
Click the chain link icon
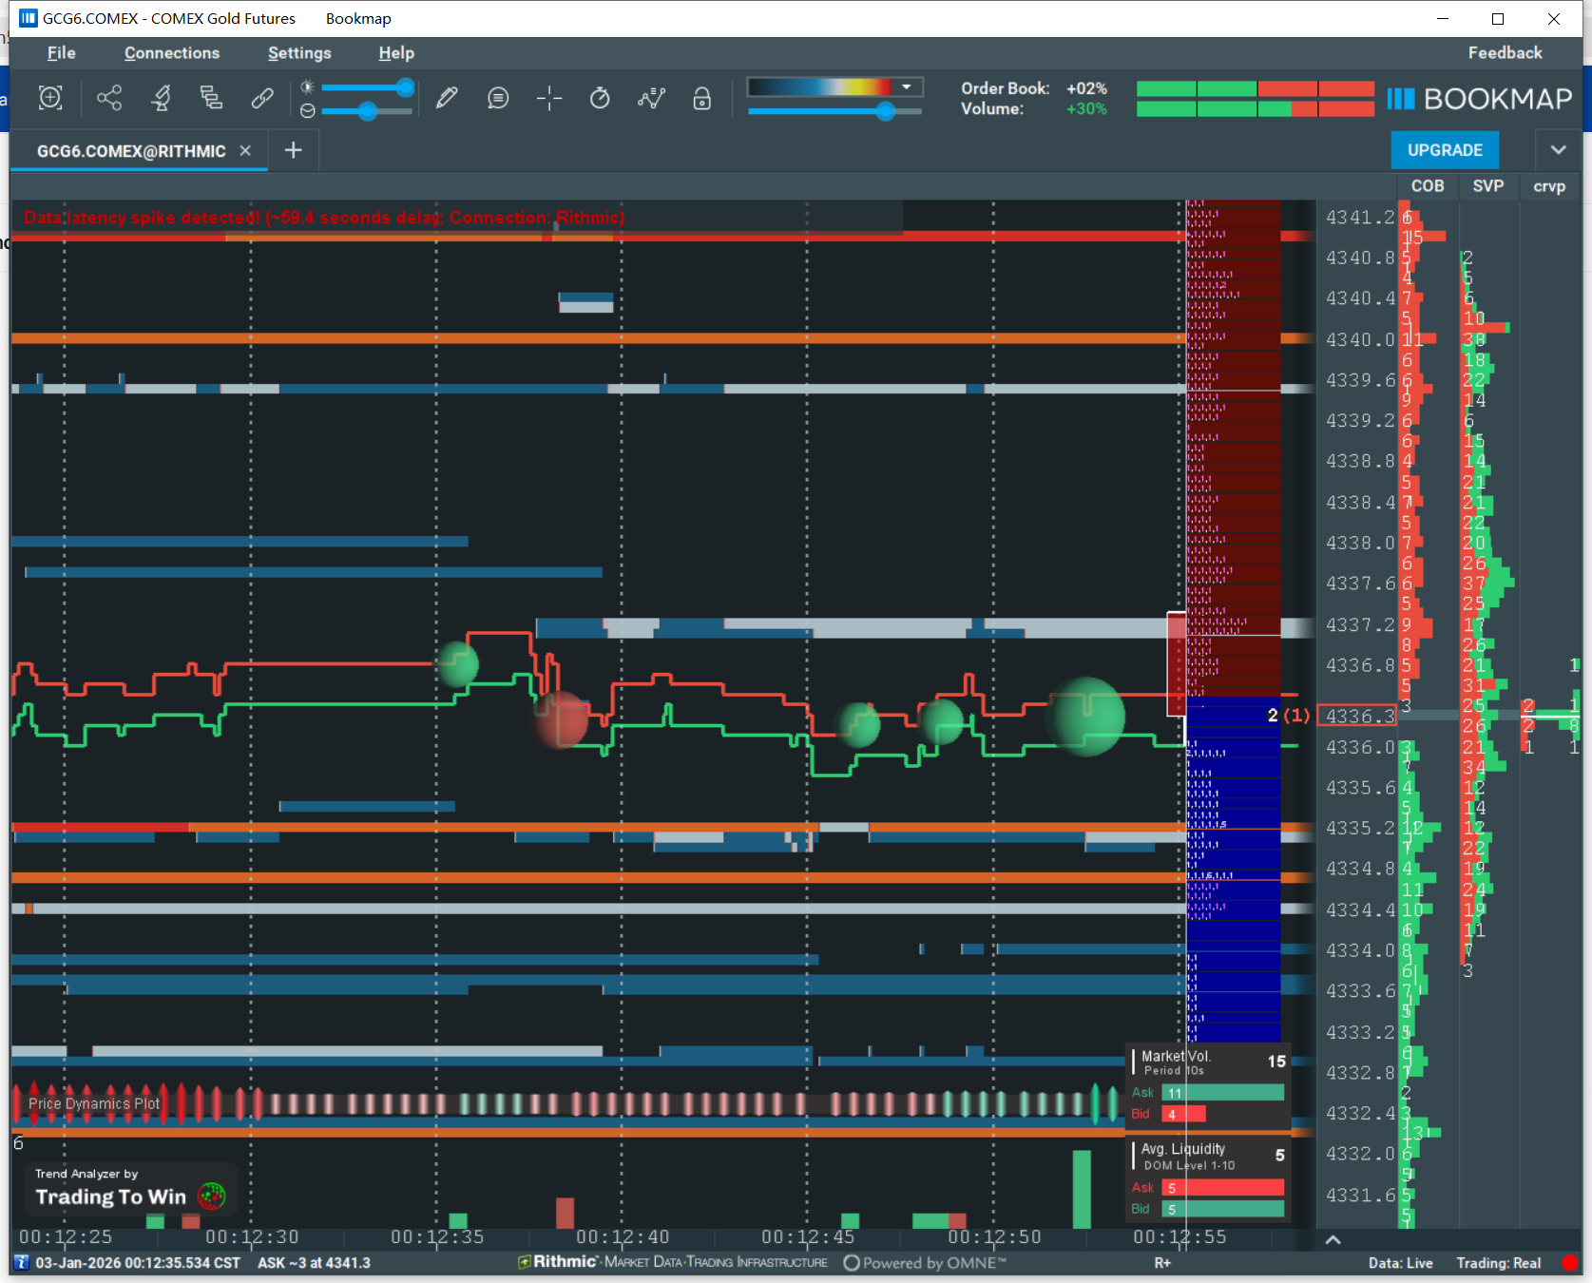pyautogui.click(x=262, y=98)
